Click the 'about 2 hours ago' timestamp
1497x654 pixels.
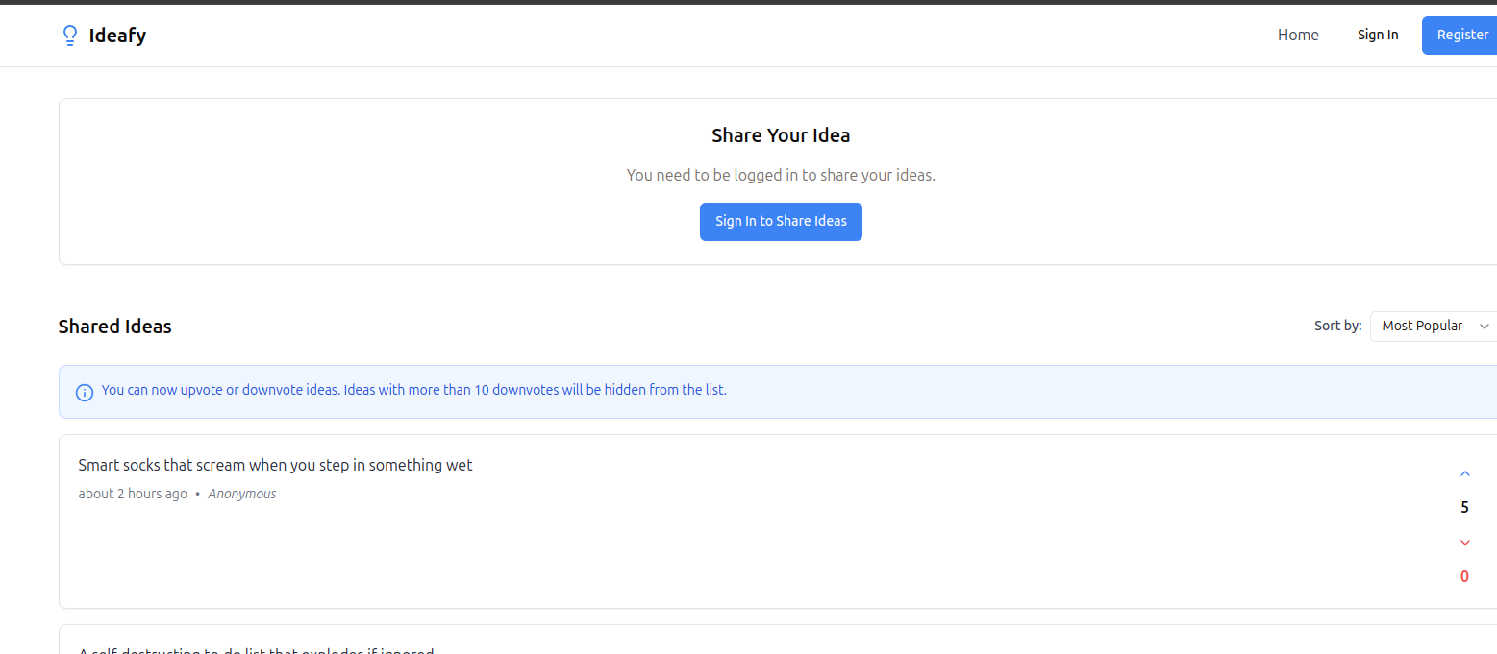[133, 494]
